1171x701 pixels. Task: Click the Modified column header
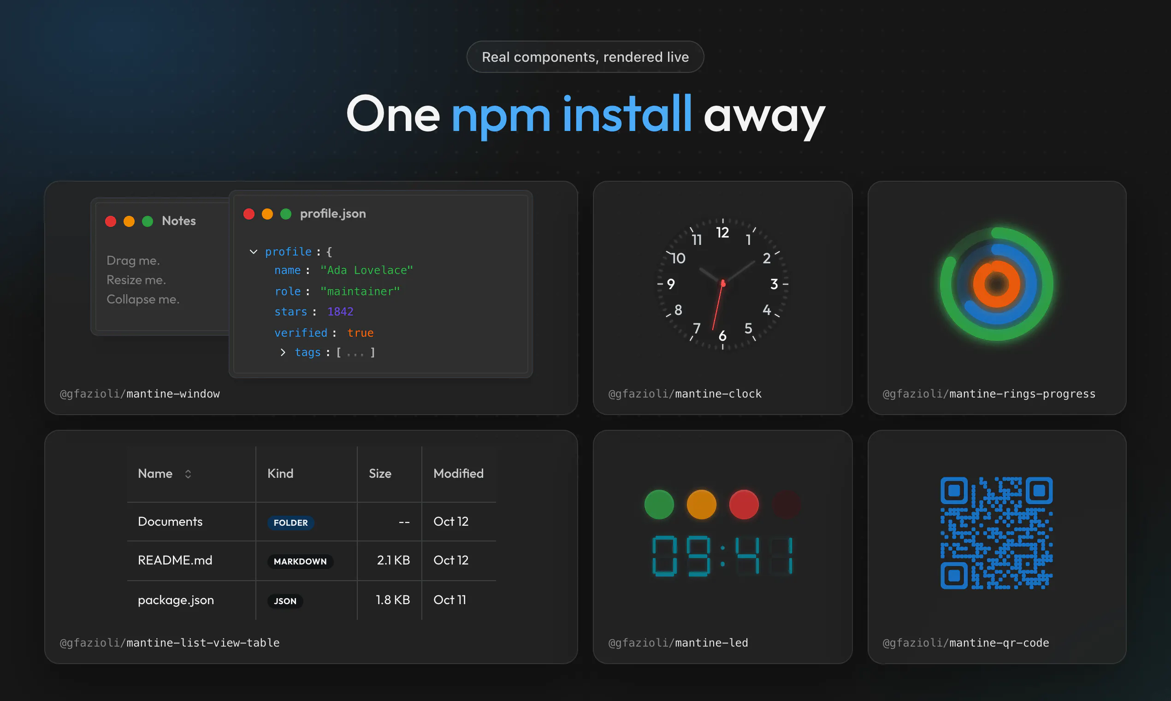point(458,473)
